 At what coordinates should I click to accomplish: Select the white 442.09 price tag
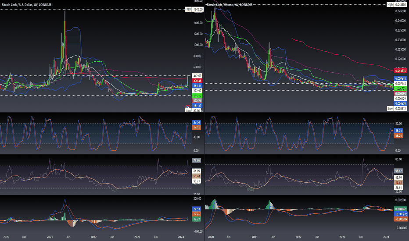coord(197,76)
